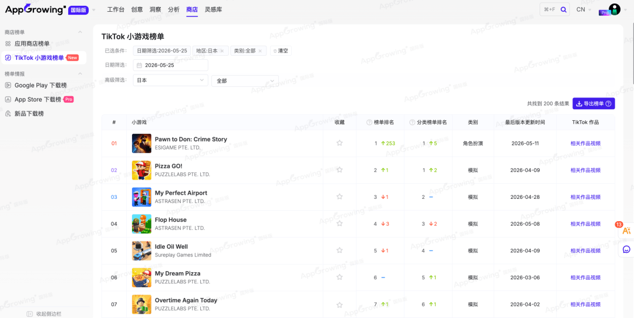Click the 日期筛选:2026-05-25 filter tag
The image size is (634, 318).
pyautogui.click(x=162, y=51)
